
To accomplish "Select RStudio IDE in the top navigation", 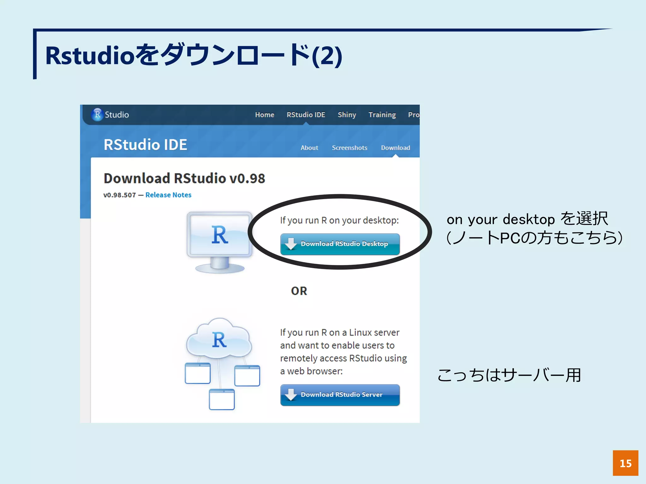I will (x=306, y=115).
